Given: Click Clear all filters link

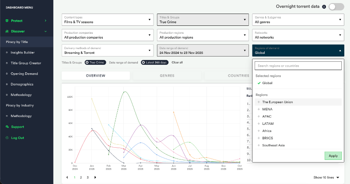Looking at the screenshot, I should coord(177,63).
